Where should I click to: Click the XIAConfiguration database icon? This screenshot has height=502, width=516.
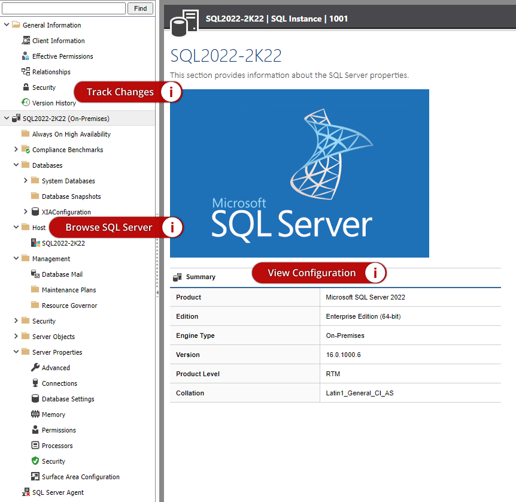35,211
